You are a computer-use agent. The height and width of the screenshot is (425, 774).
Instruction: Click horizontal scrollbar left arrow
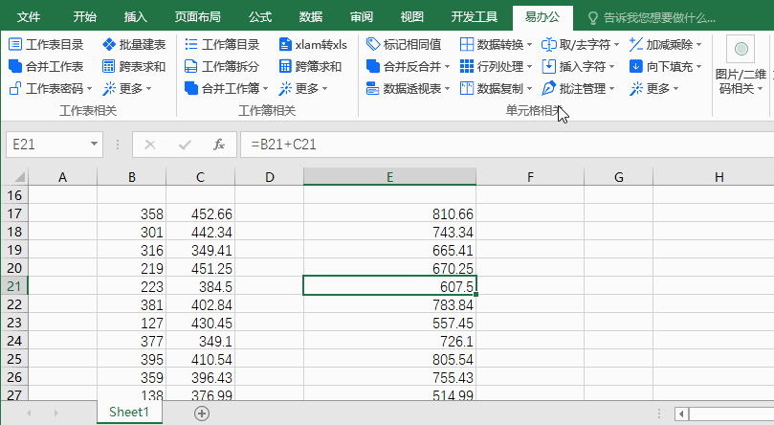pyautogui.click(x=682, y=414)
